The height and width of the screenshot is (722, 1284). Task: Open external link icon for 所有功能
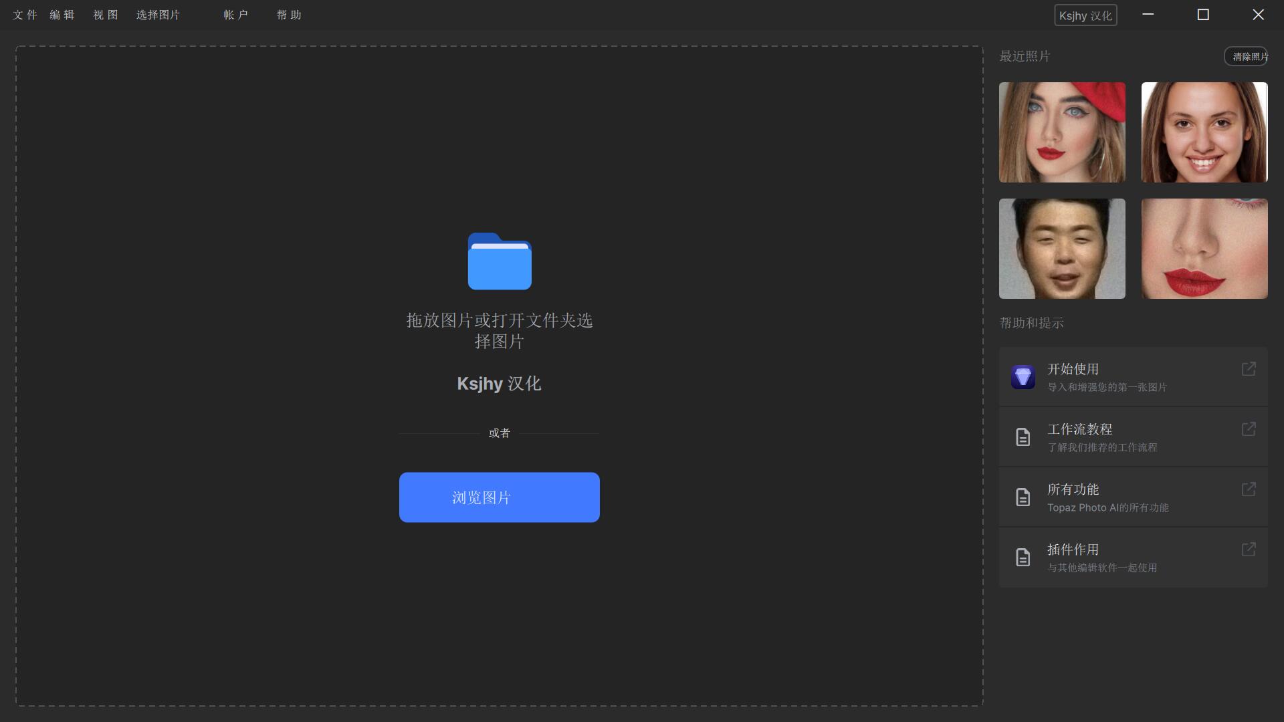coord(1248,489)
